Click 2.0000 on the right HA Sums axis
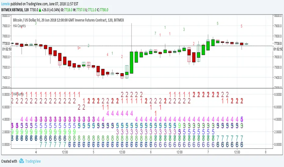284x167 pixels. point(278,132)
